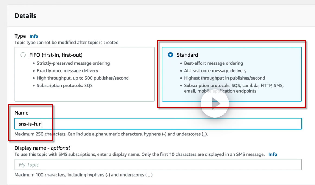The image size is (315, 185).
Task: Click the Display name - optional label
Action: coord(42,148)
